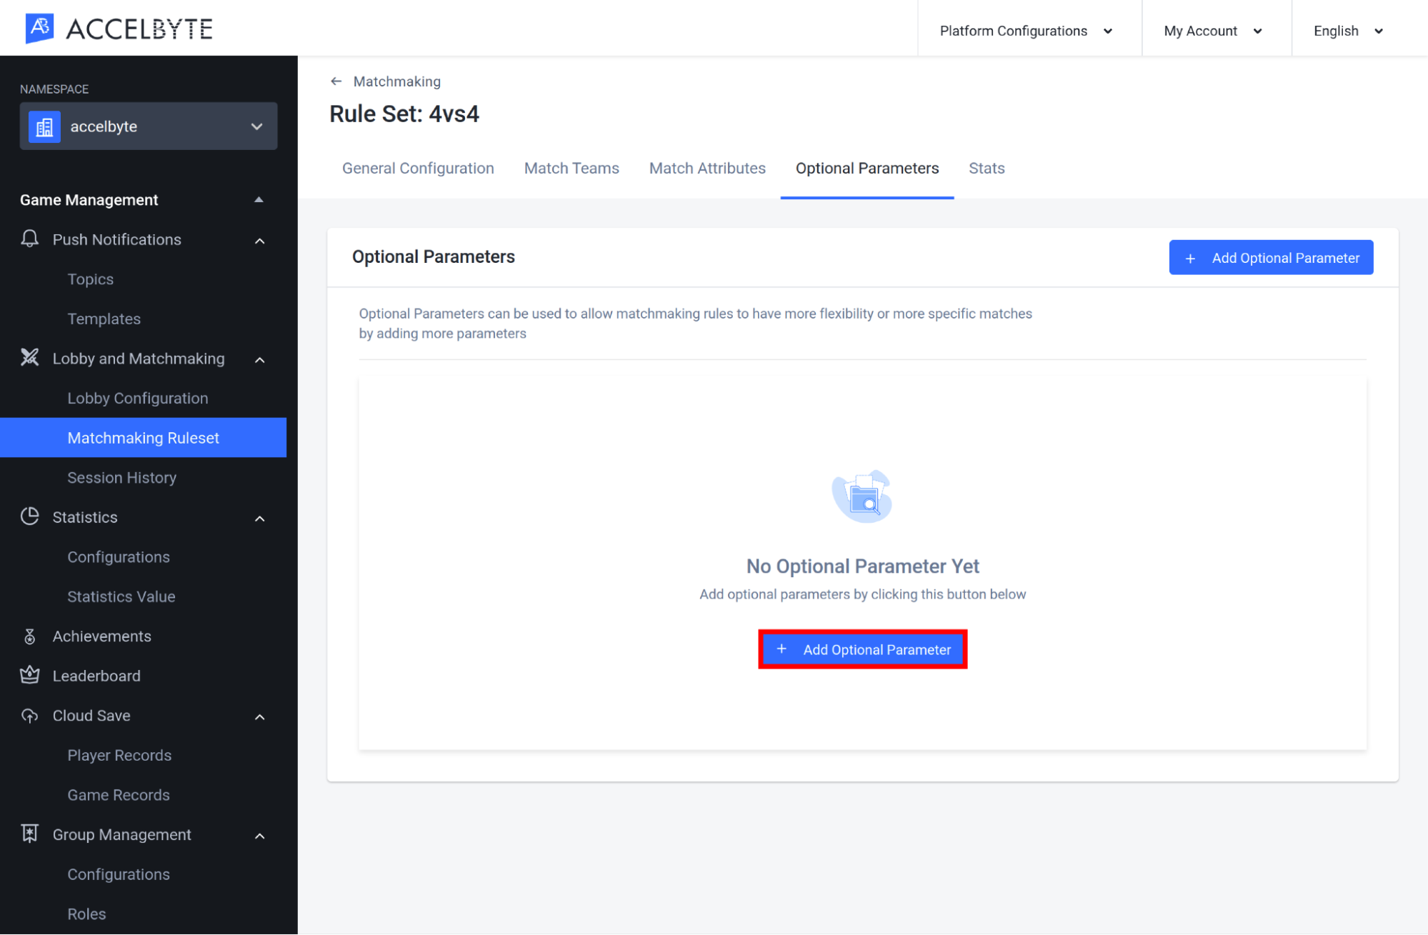The height and width of the screenshot is (935, 1428).
Task: Click the top Add Optional Parameter button
Action: (1272, 258)
